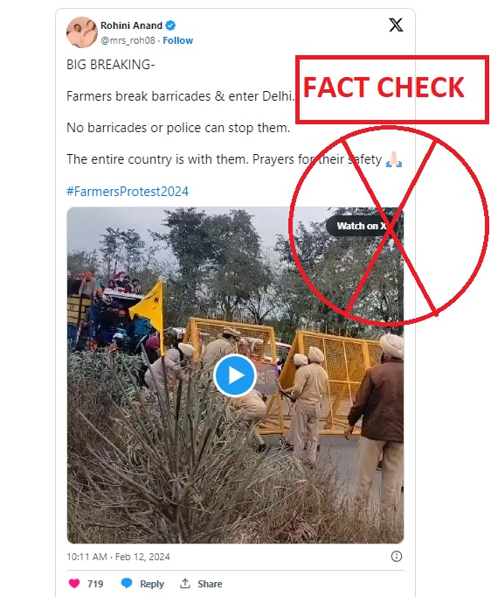
Task: Click the FACT CHECK stamp overlay
Action: pyautogui.click(x=391, y=89)
